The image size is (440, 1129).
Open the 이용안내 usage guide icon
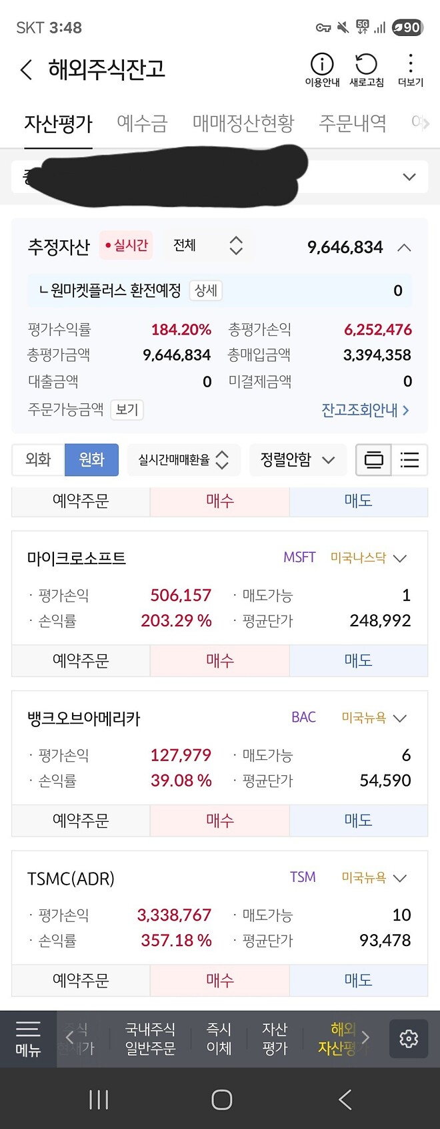coord(322,69)
